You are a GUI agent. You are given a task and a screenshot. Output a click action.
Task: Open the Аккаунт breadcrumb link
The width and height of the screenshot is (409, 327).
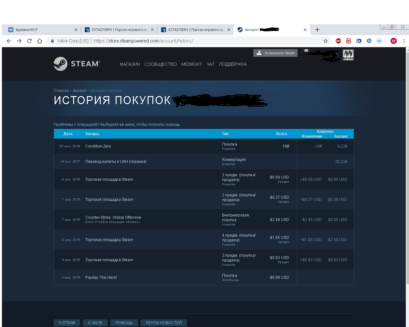pos(80,91)
